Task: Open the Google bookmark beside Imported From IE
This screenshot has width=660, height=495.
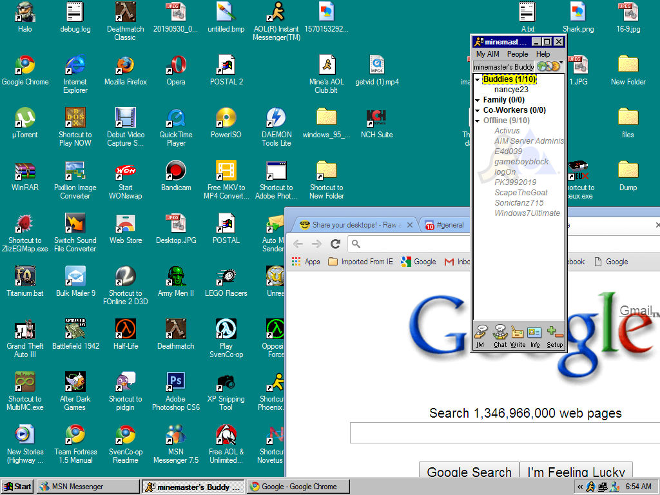Action: [x=418, y=262]
